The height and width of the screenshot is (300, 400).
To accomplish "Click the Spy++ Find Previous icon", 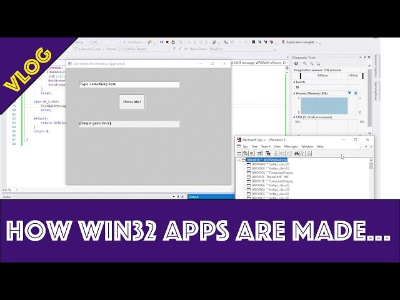I will tap(309, 153).
